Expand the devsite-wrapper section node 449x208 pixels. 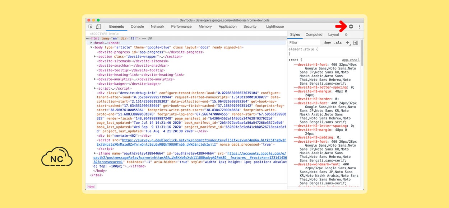(95, 57)
